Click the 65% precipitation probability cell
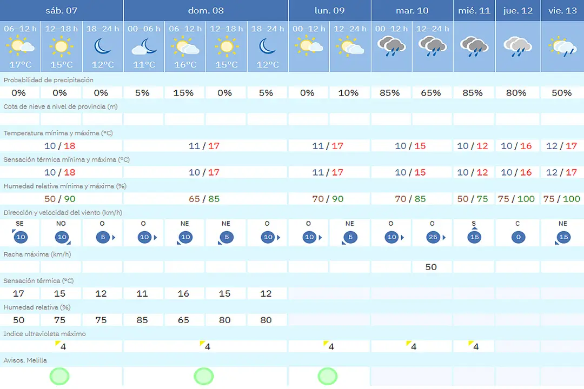The width and height of the screenshot is (584, 389). coord(431,93)
